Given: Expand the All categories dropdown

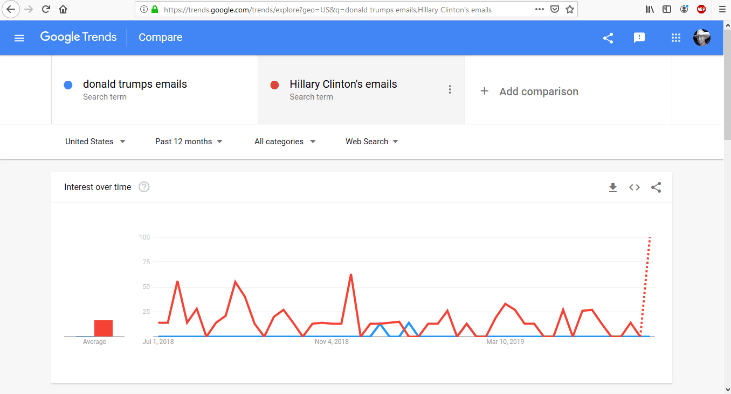Looking at the screenshot, I should 285,142.
